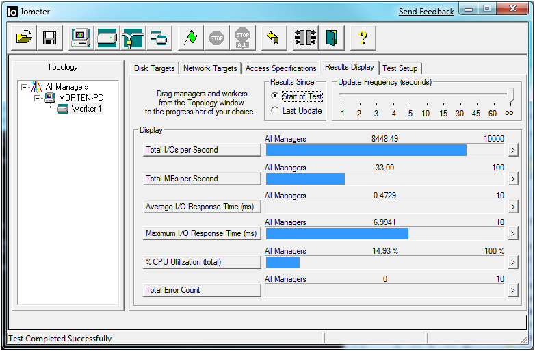Image resolution: width=535 pixels, height=351 pixels.
Task: Collapse MORTEN-PC tree node
Action: pyautogui.click(x=37, y=98)
